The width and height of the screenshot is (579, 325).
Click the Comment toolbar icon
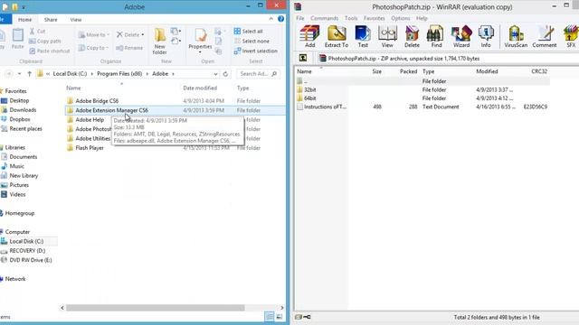click(x=545, y=36)
